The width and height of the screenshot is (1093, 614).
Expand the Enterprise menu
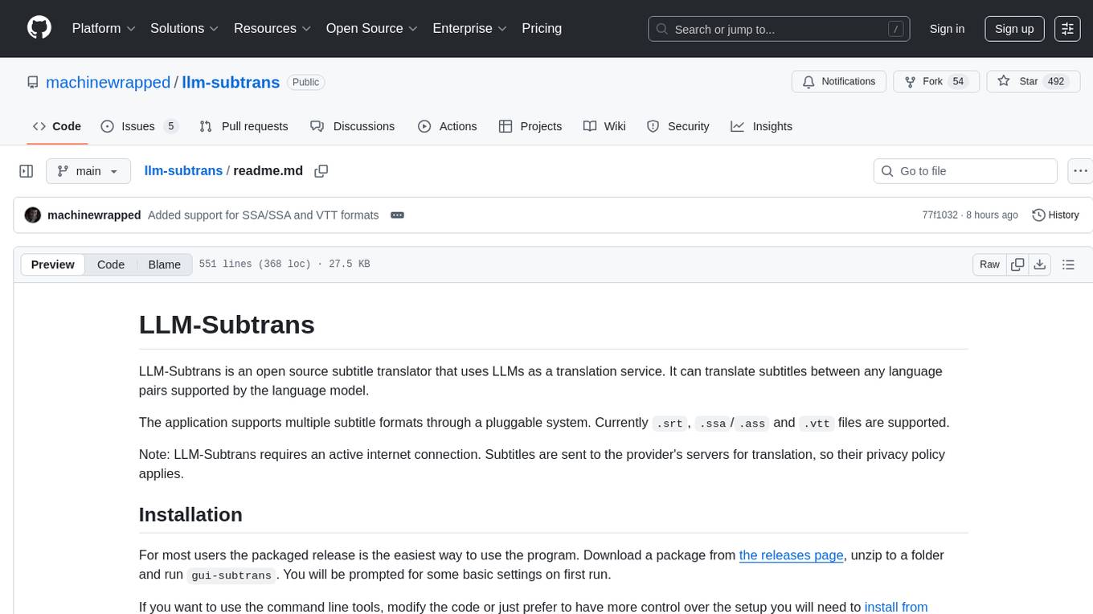tap(470, 28)
